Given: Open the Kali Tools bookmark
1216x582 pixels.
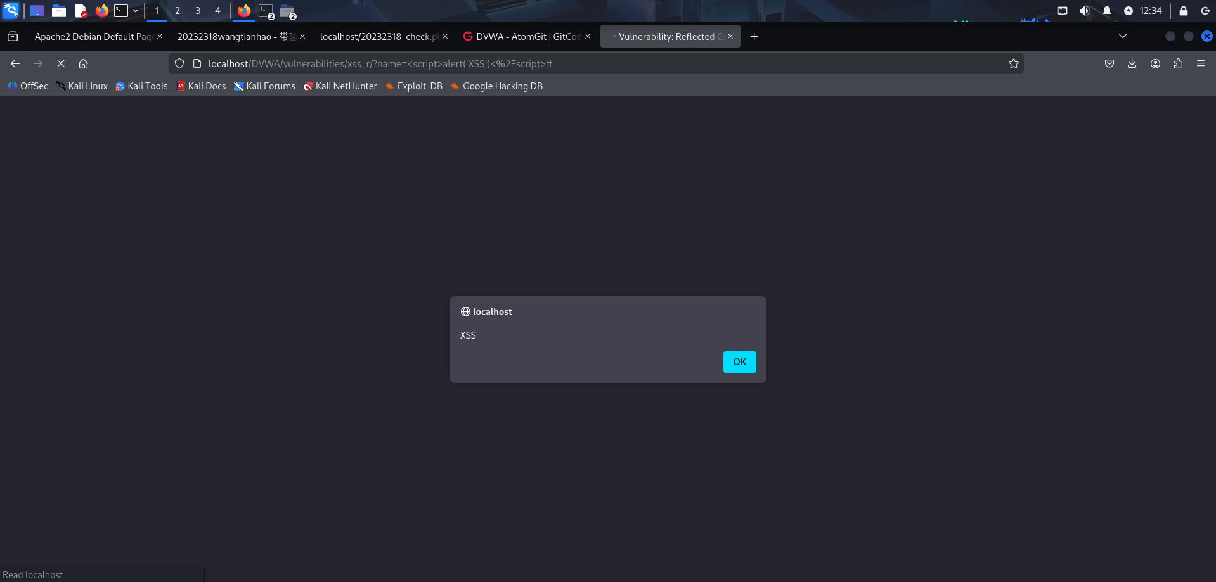Looking at the screenshot, I should tap(141, 86).
